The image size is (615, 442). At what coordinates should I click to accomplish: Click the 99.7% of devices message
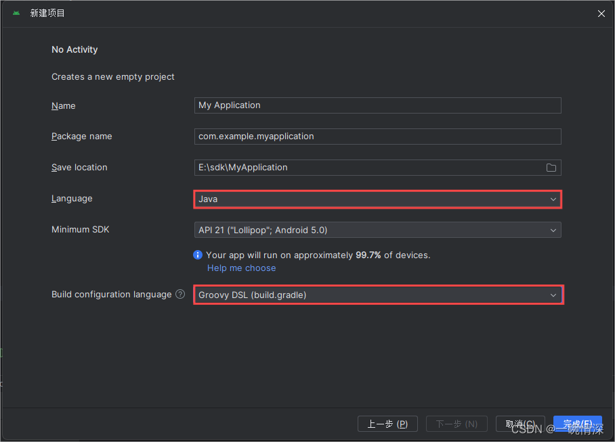click(318, 255)
